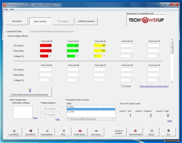Open the Clock info 01 voltage dropdown

[x=77, y=56]
